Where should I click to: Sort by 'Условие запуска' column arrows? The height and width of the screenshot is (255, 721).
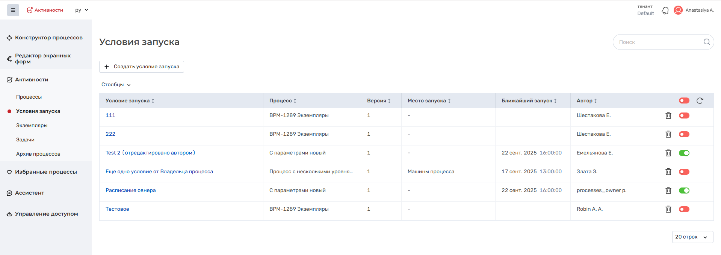point(153,101)
